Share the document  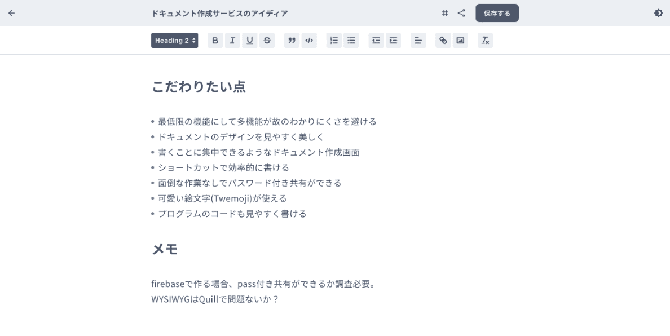(461, 13)
